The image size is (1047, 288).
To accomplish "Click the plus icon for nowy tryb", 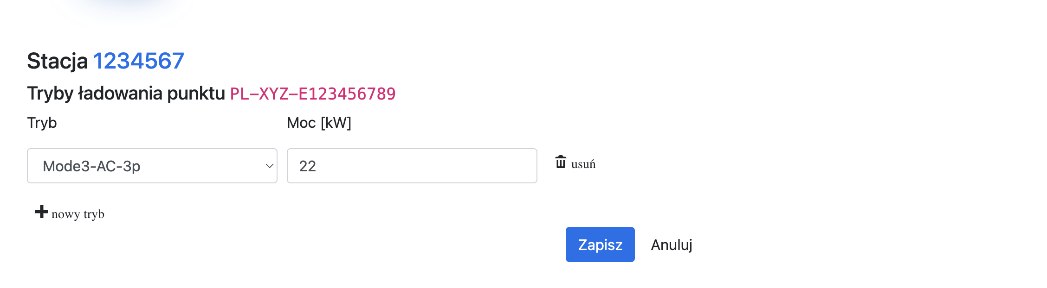I will tap(42, 212).
